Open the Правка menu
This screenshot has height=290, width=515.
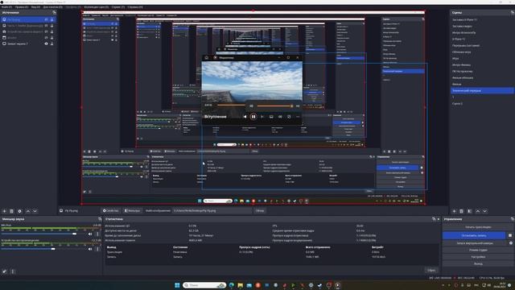click(22, 7)
